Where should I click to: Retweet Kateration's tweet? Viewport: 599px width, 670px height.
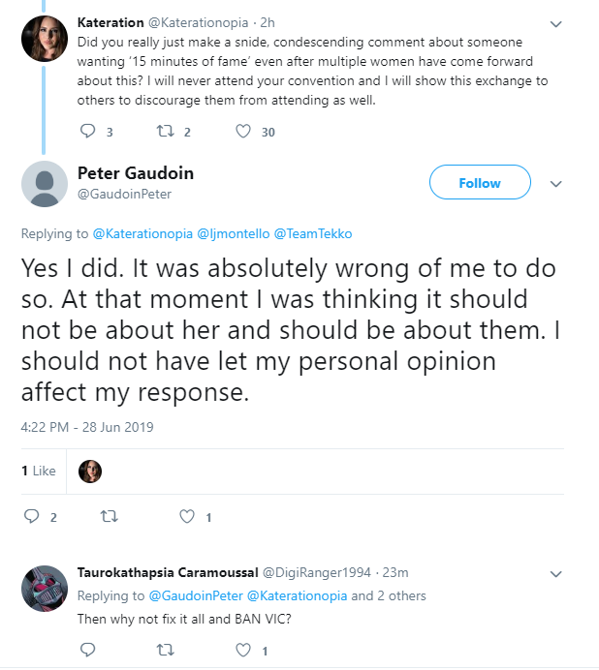tap(165, 131)
